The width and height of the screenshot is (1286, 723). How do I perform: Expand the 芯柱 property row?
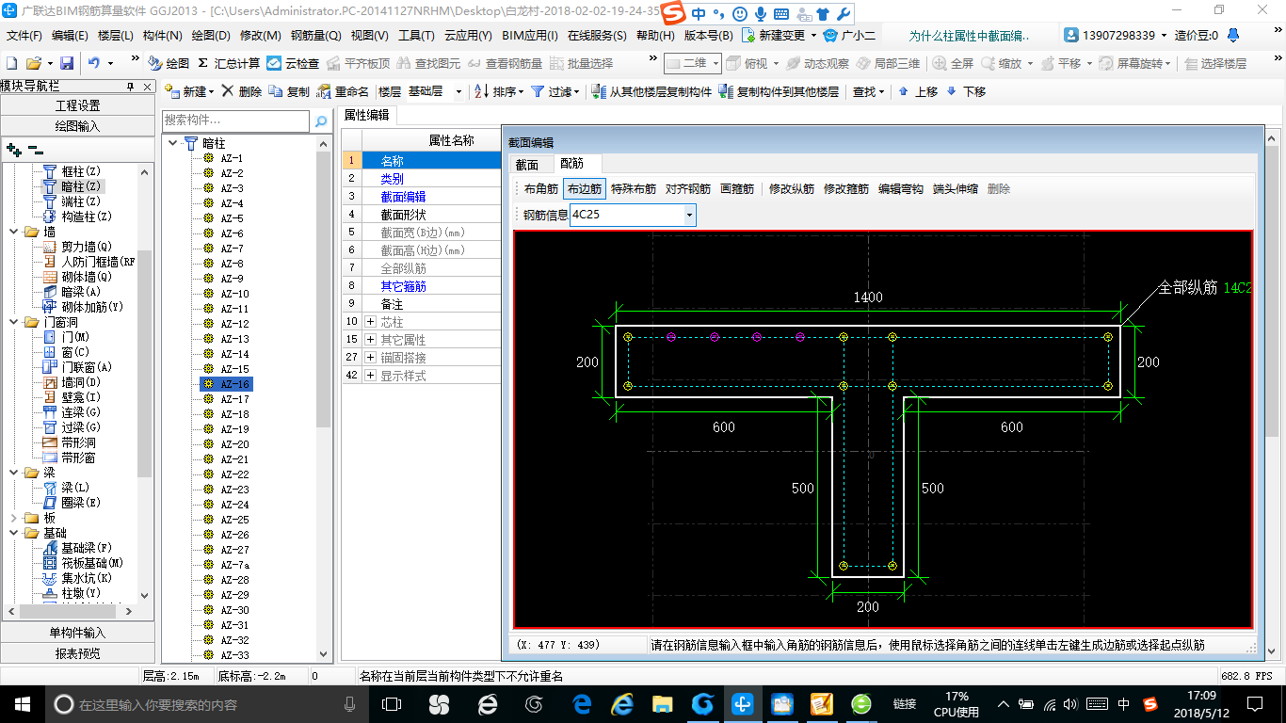tap(370, 322)
